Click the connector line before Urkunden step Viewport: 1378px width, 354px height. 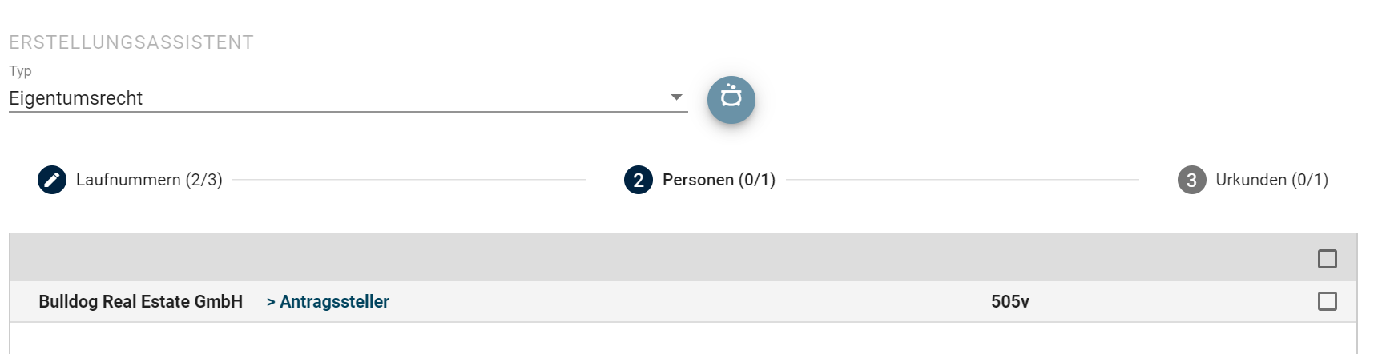point(962,180)
